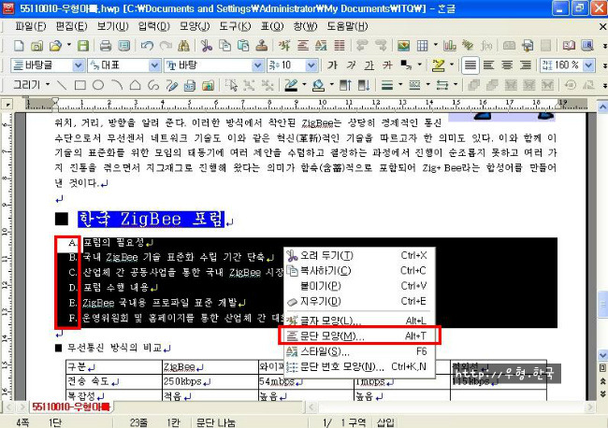
Task: Choose 문단 모양(M)... in context menu
Action: coord(359,335)
